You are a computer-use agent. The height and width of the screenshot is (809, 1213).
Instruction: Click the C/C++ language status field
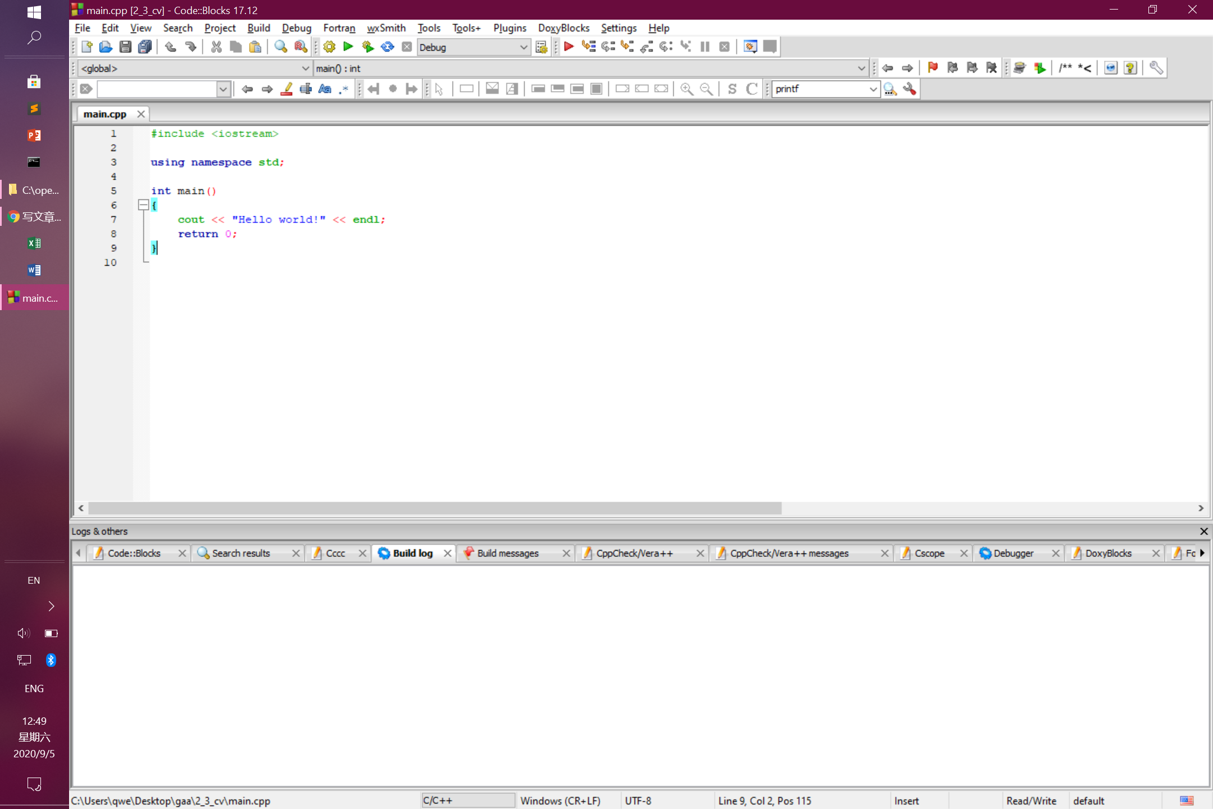[x=467, y=800]
